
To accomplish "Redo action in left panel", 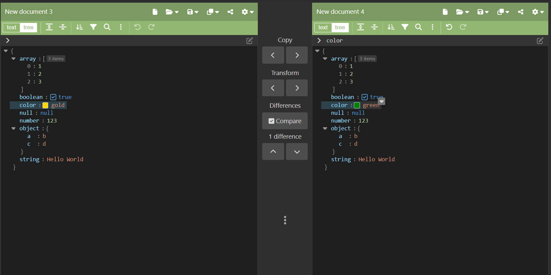I will click(x=152, y=27).
